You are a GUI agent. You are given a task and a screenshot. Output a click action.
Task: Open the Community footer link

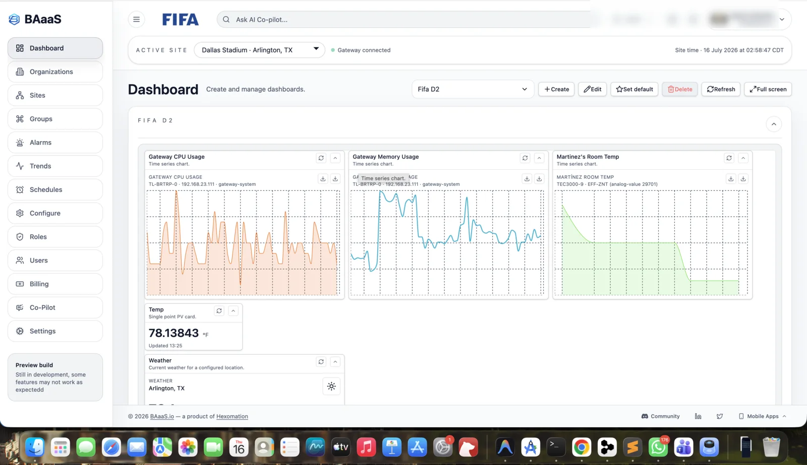[660, 417]
